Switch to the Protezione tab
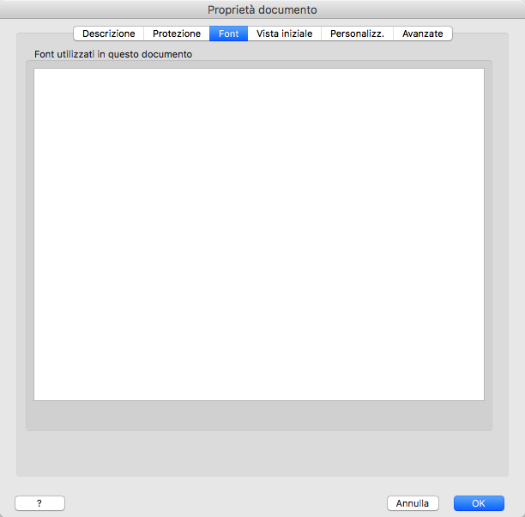The height and width of the screenshot is (517, 525). point(177,33)
